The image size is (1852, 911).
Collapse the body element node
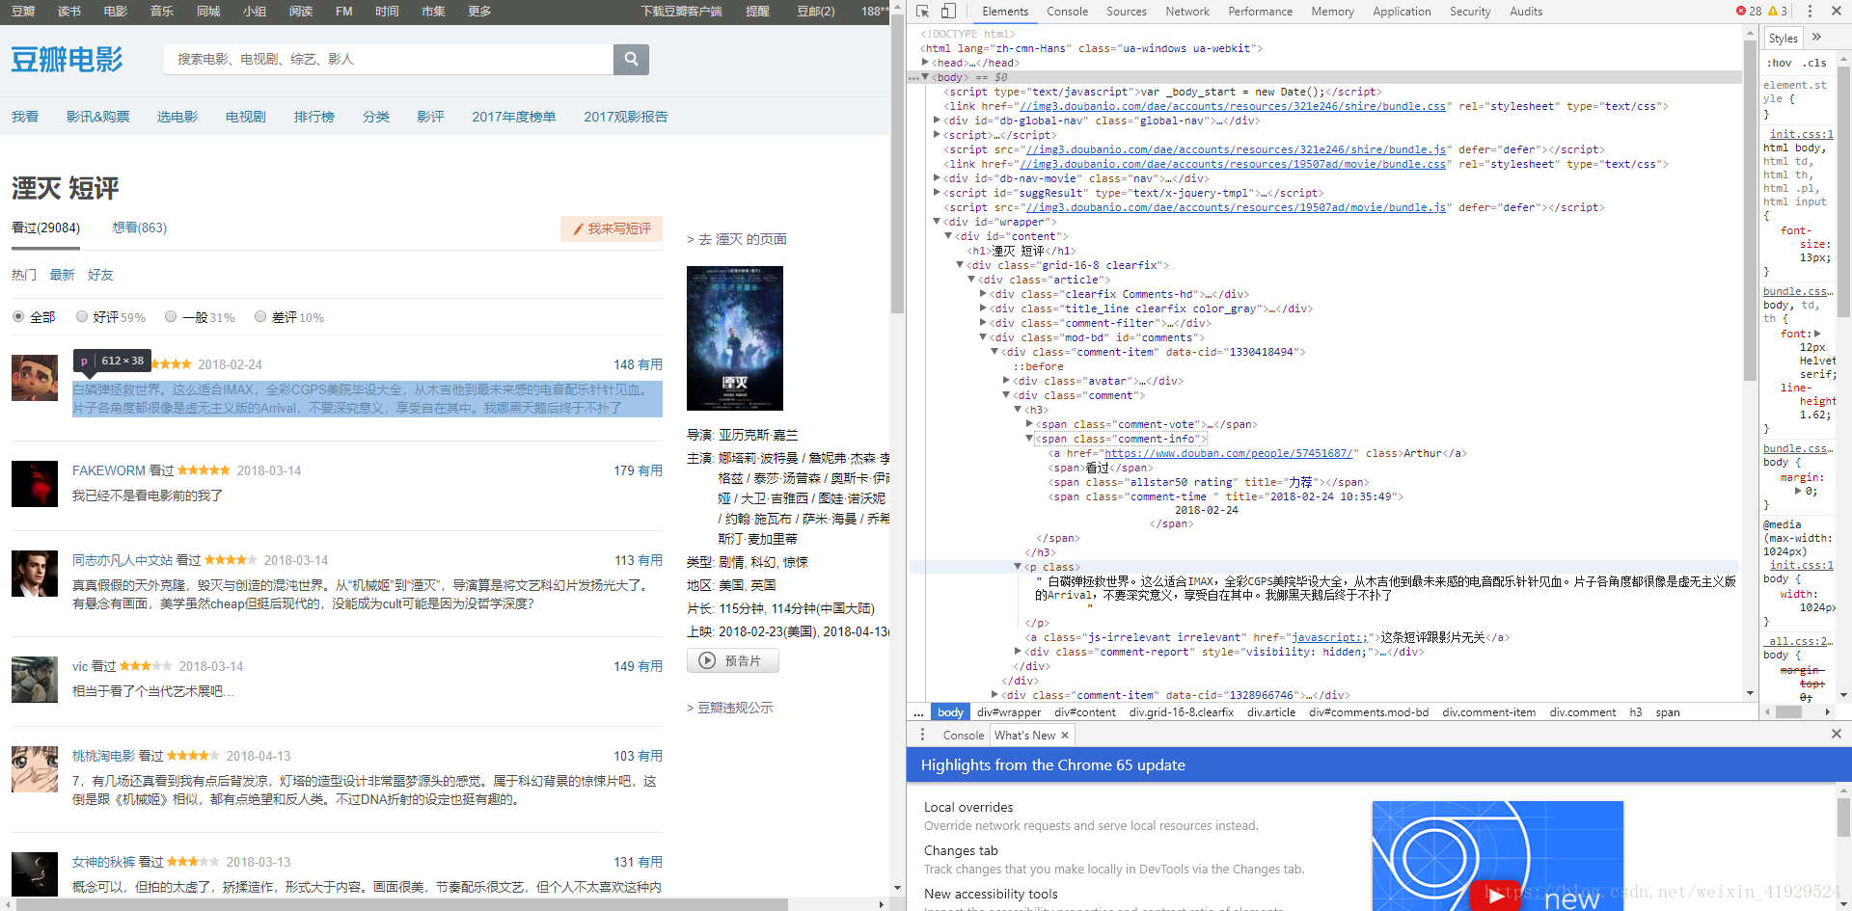click(x=925, y=77)
